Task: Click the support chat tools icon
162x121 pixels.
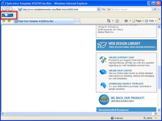Action: pos(103,60)
